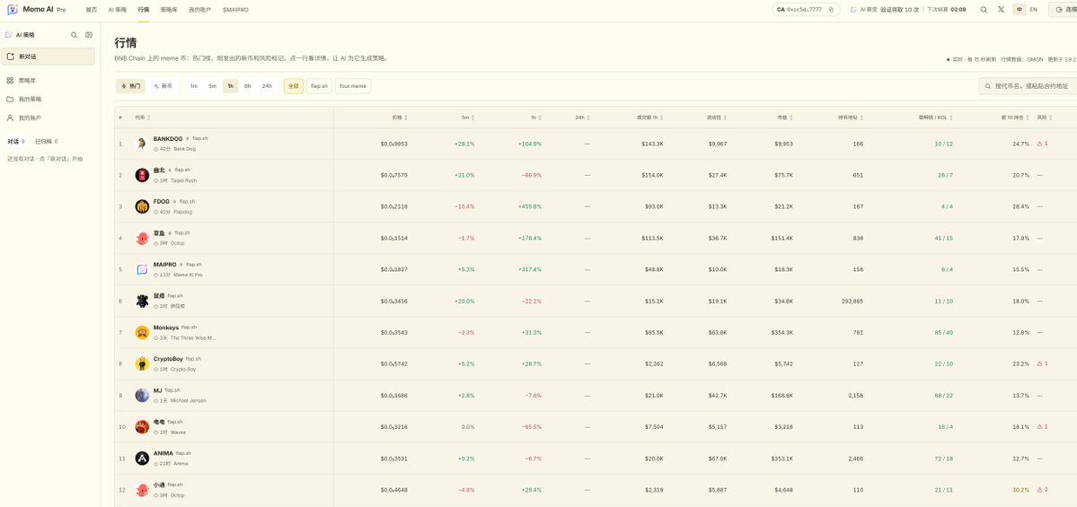This screenshot has width=1077, height=507.
Task: Open 策略库 in the top navigation
Action: pyautogui.click(x=169, y=10)
